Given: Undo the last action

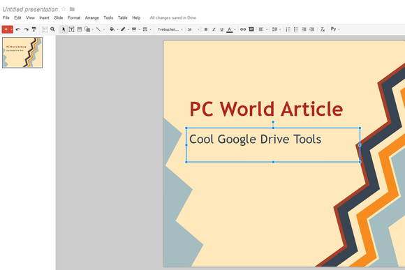Looking at the screenshot, I should point(18,29).
